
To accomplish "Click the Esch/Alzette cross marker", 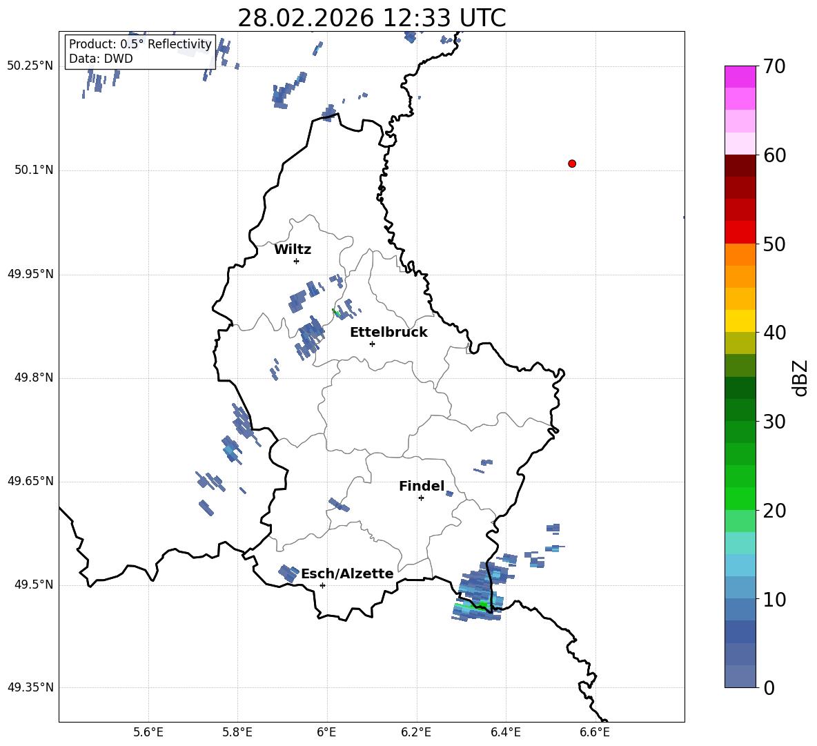I will (322, 585).
